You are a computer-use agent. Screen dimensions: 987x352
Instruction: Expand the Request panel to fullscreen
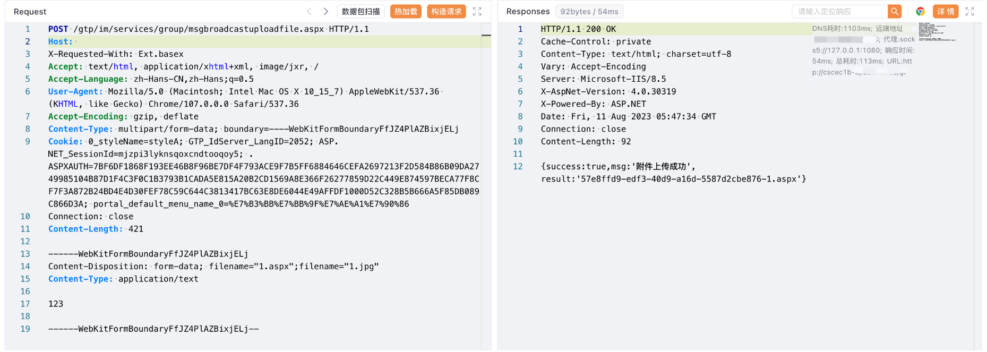tap(477, 11)
